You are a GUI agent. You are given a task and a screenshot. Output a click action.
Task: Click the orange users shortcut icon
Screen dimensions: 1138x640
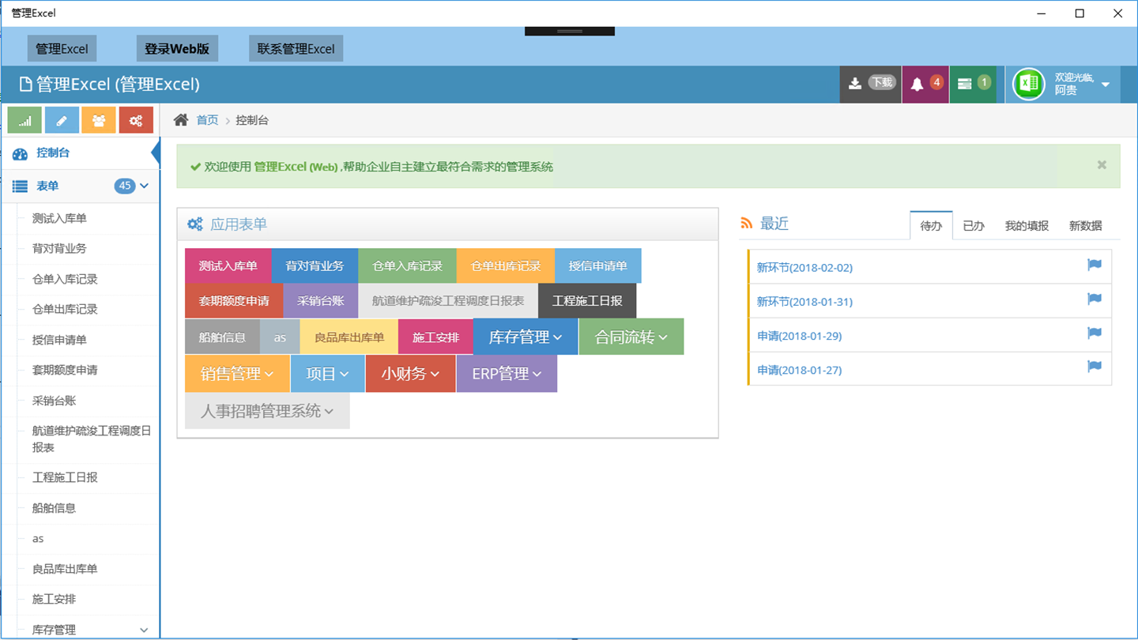coord(99,120)
